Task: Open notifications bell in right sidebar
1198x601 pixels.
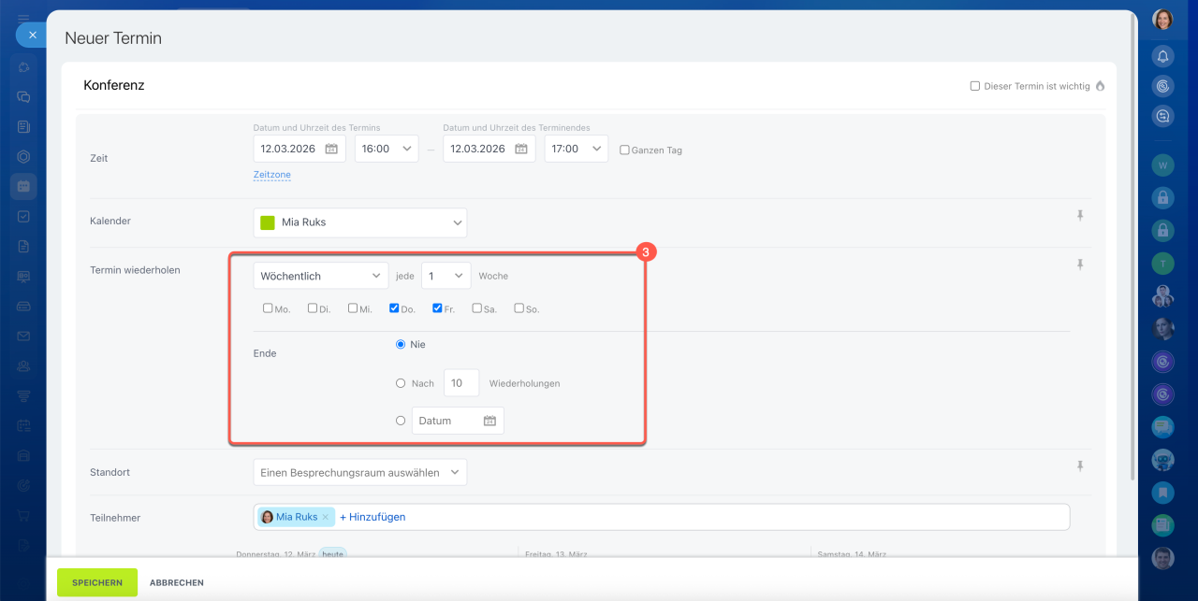Action: (x=1162, y=56)
